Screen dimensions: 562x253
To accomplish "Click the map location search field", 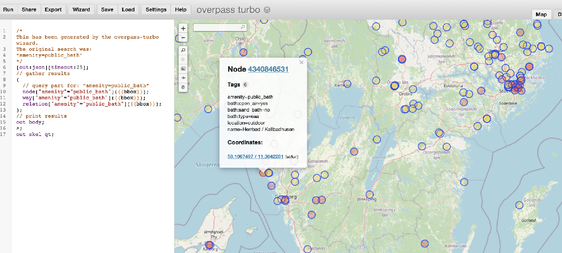I will coord(217,28).
